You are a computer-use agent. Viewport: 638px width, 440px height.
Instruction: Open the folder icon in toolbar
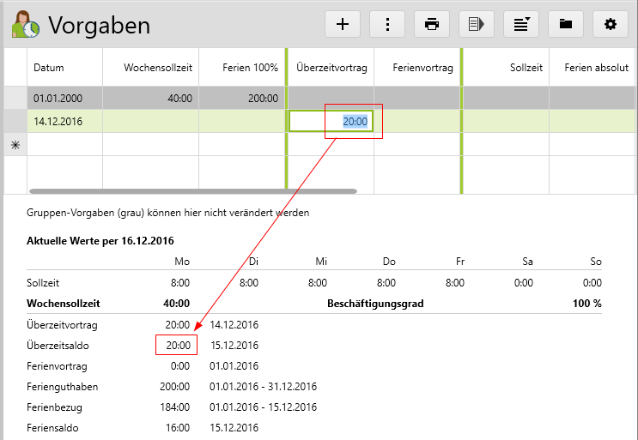click(x=566, y=24)
